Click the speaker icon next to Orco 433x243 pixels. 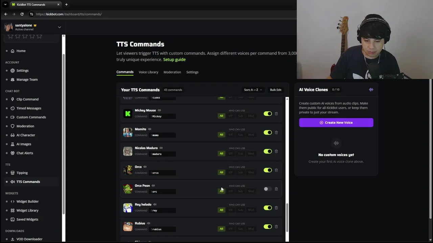click(145, 167)
